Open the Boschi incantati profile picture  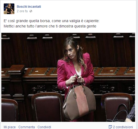pos(9,9)
